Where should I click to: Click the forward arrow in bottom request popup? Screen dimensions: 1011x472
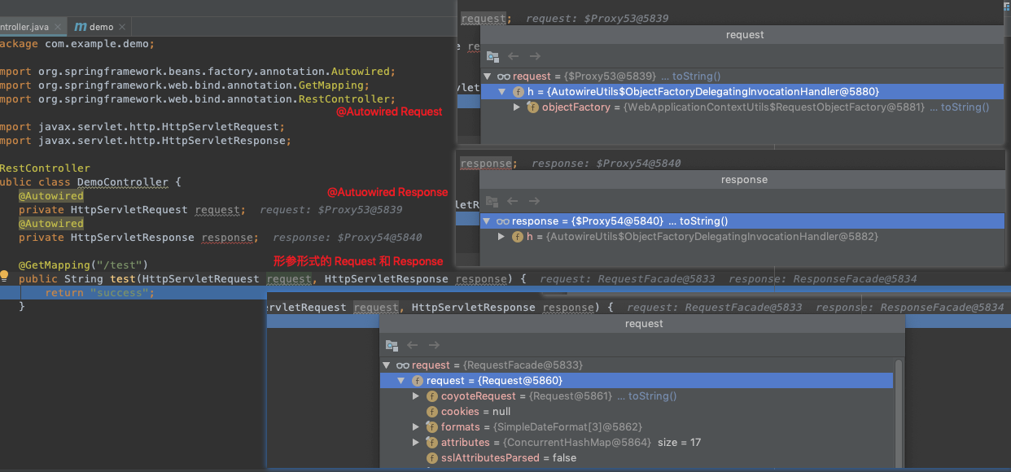pyautogui.click(x=434, y=346)
